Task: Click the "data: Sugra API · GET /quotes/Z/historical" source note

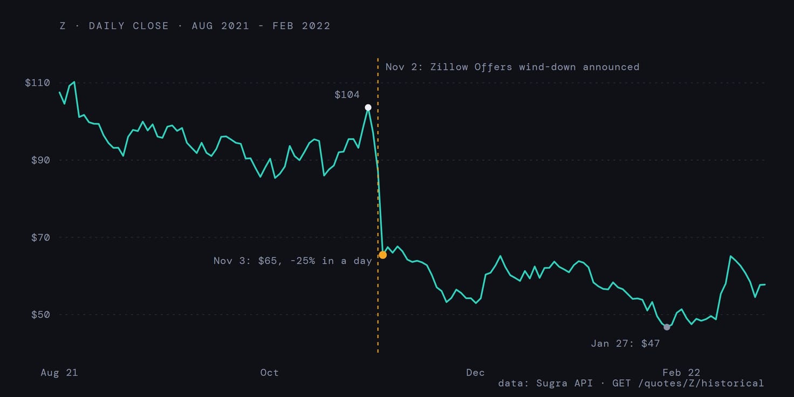Action: click(x=631, y=384)
